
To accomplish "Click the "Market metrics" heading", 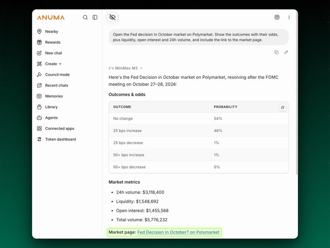I will [x=124, y=182].
